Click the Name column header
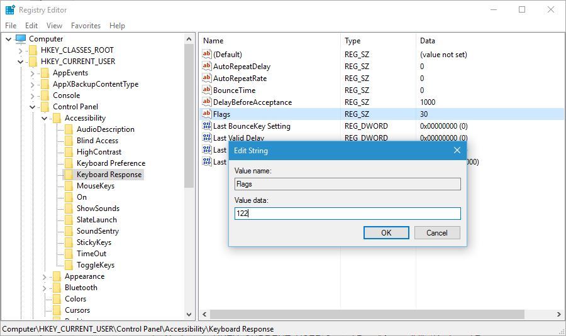Image resolution: width=566 pixels, height=336 pixels. coord(270,41)
